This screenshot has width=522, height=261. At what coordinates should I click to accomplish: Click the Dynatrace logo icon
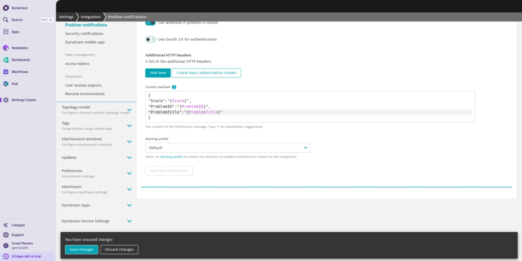coord(6,8)
